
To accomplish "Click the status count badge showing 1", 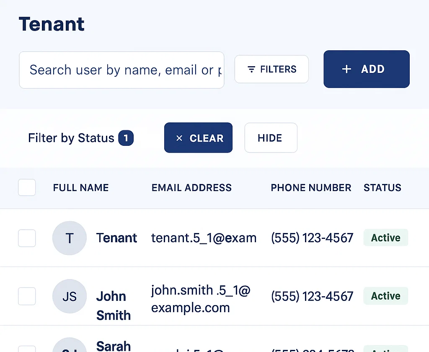I will (126, 138).
